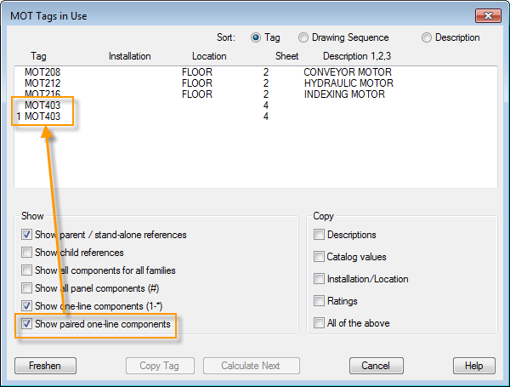510x387 pixels.
Task: Check the Copy Descriptions box
Action: point(319,235)
